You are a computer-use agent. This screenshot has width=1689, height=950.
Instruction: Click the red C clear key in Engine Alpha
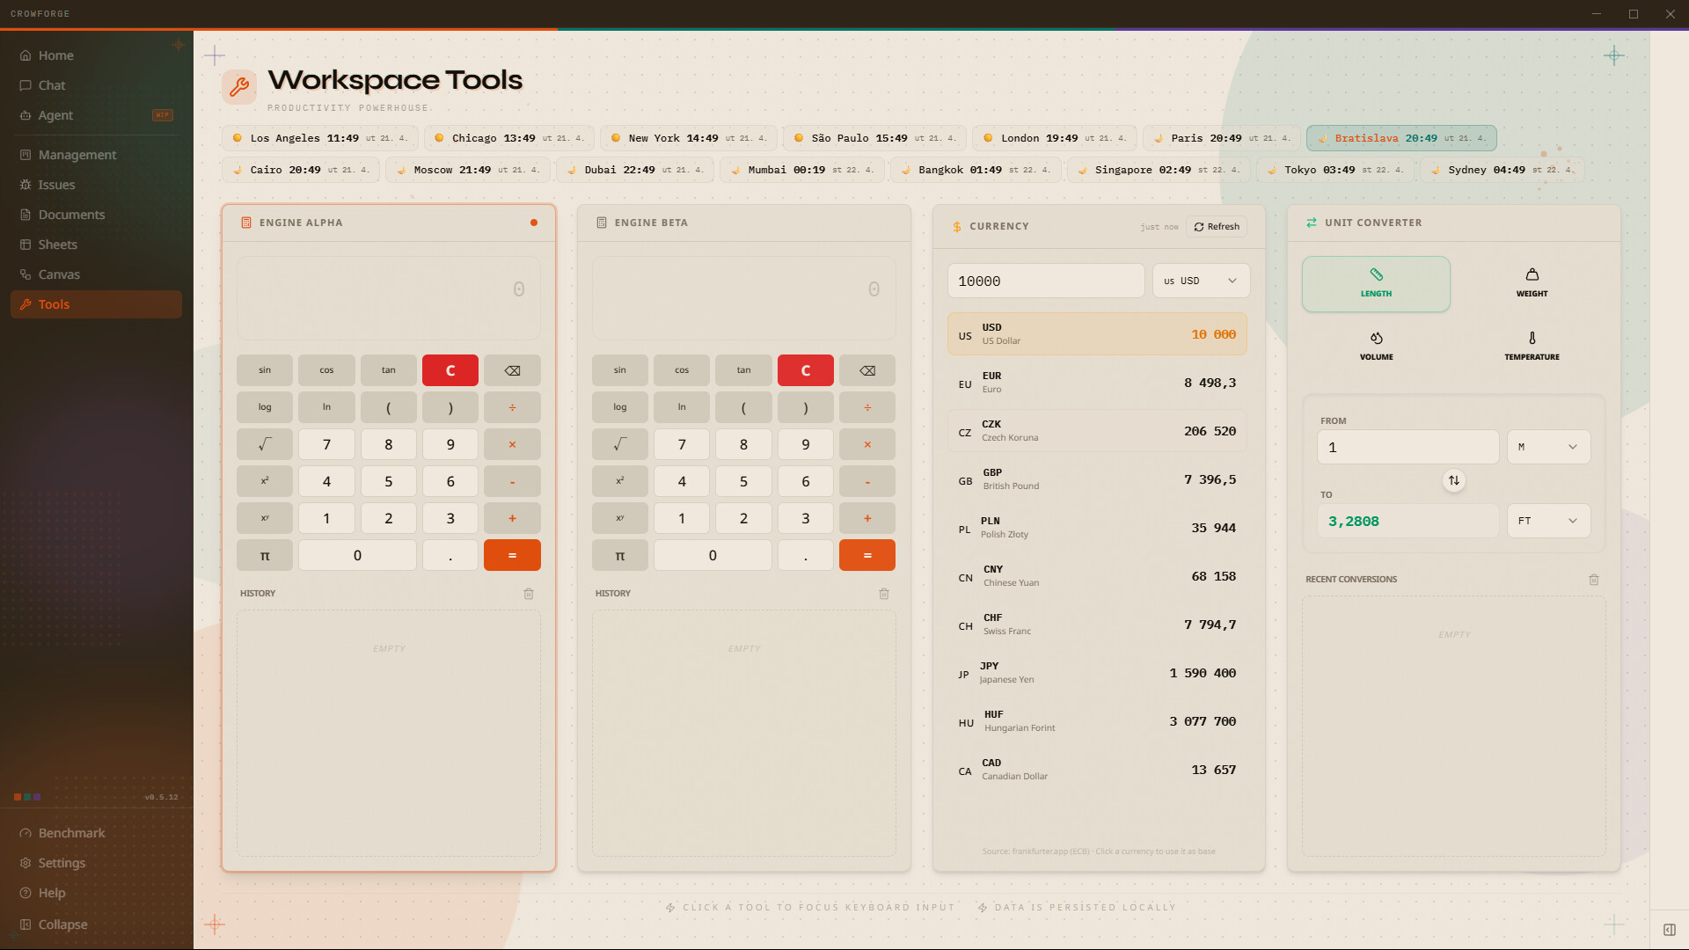450,370
